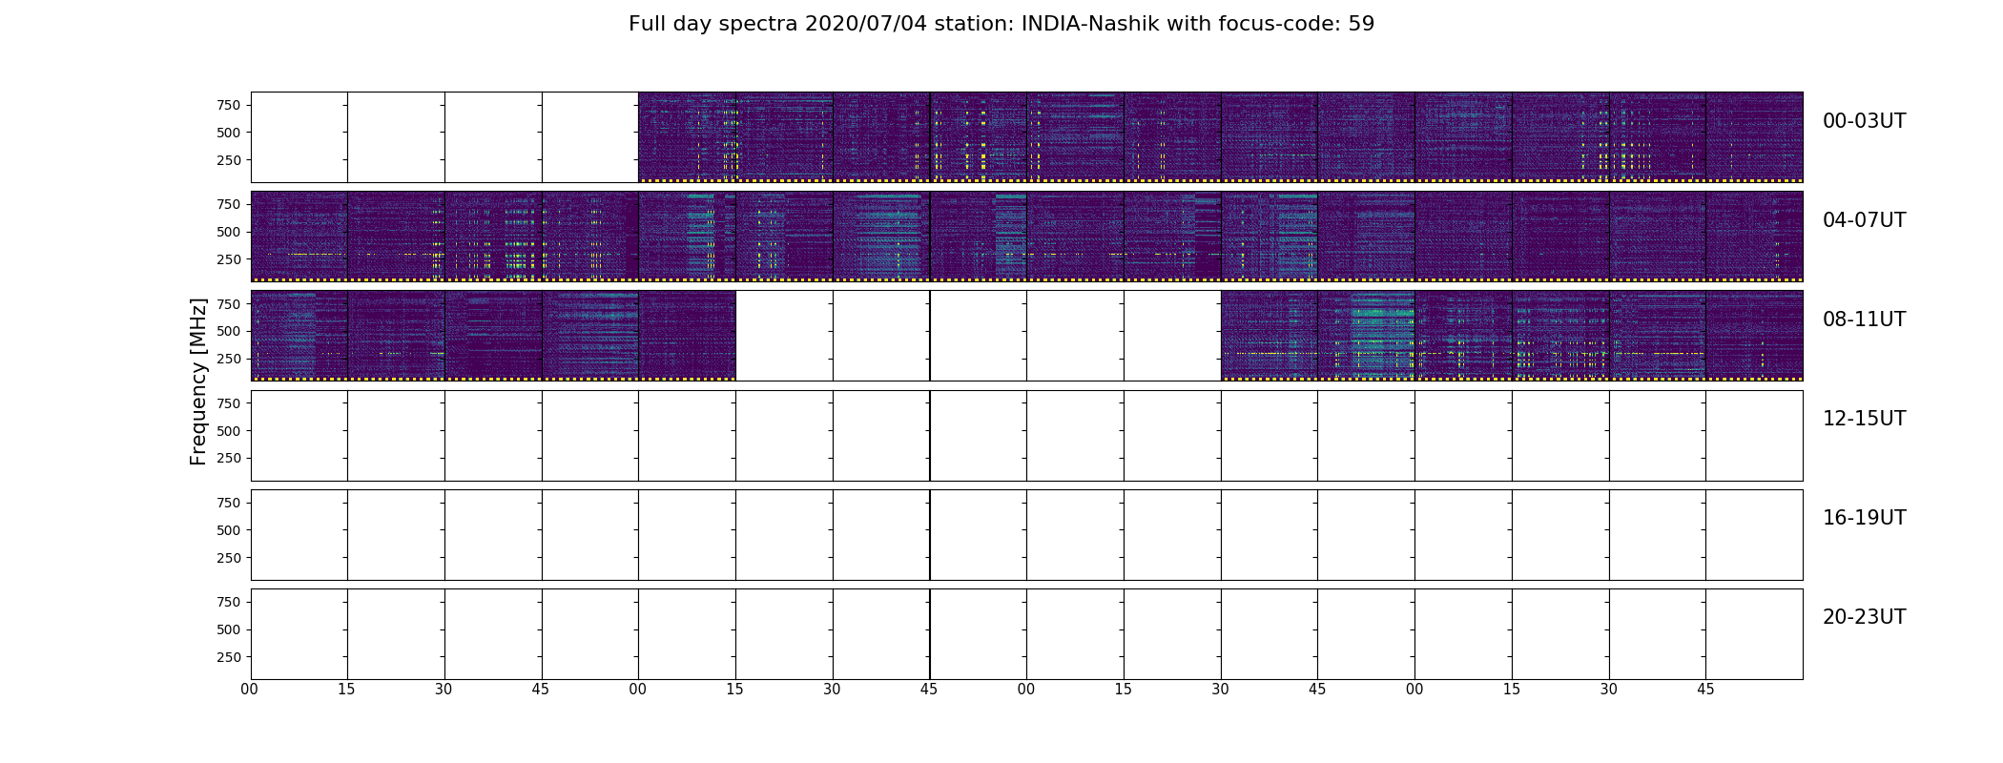
Task: Click the 750 tick of the 08-11UT row
Action: click(x=228, y=304)
